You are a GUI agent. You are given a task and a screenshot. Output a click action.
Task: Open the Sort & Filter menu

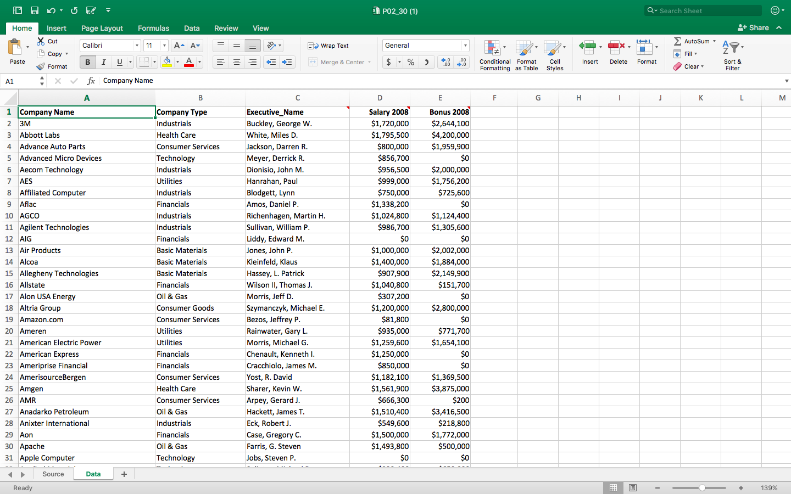(733, 55)
